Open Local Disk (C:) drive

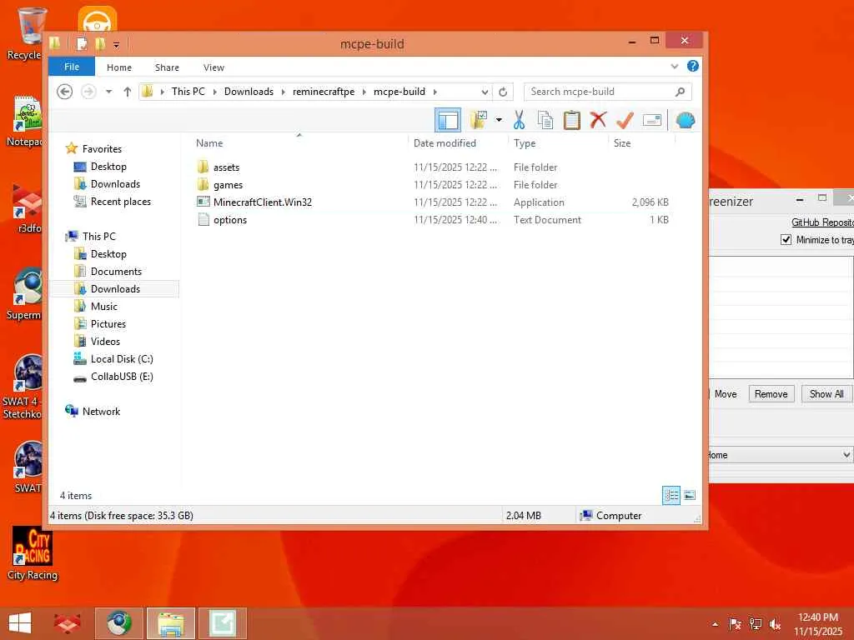[122, 358]
